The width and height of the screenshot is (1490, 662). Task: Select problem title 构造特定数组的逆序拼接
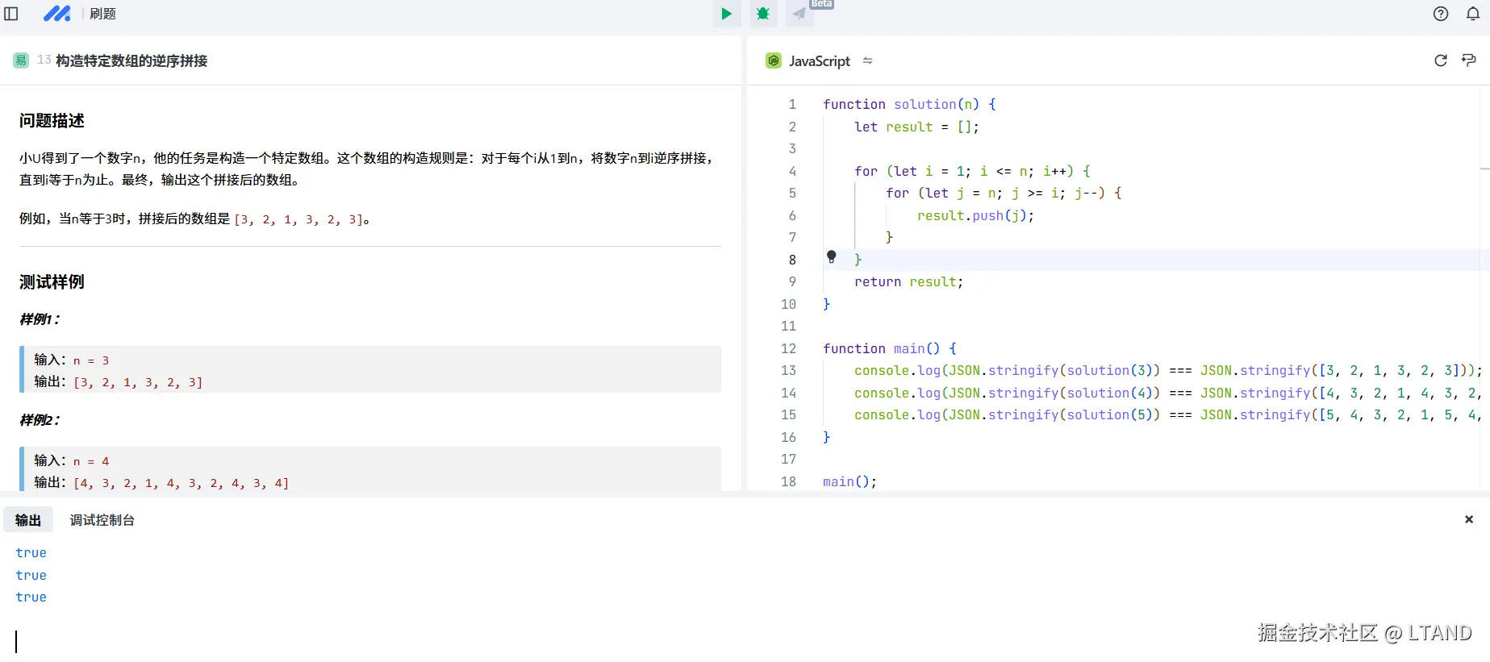click(x=131, y=61)
